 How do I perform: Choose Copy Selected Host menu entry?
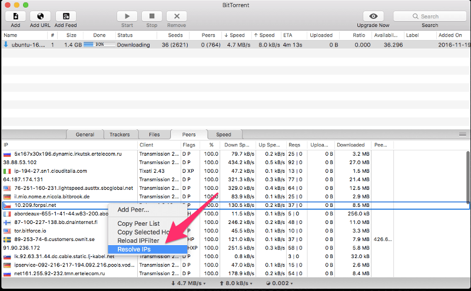[148, 232]
